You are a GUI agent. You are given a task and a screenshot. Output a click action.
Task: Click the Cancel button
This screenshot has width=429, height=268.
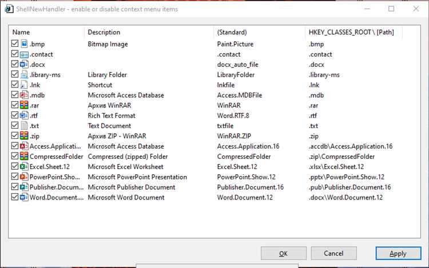pos(333,253)
